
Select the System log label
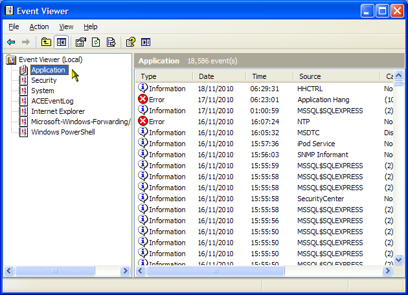coord(43,91)
